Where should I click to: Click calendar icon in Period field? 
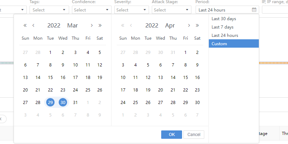(254, 10)
